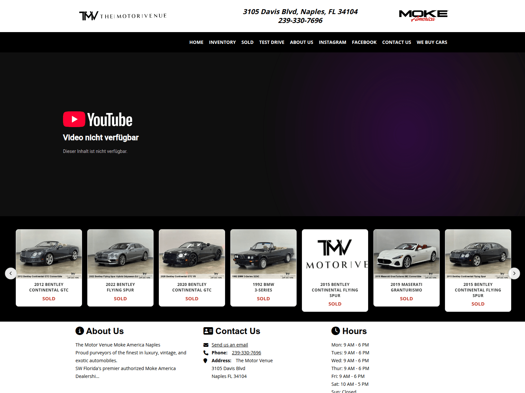The height and width of the screenshot is (393, 525).
Task: Click the Contact Us heading
Action: 238,331
